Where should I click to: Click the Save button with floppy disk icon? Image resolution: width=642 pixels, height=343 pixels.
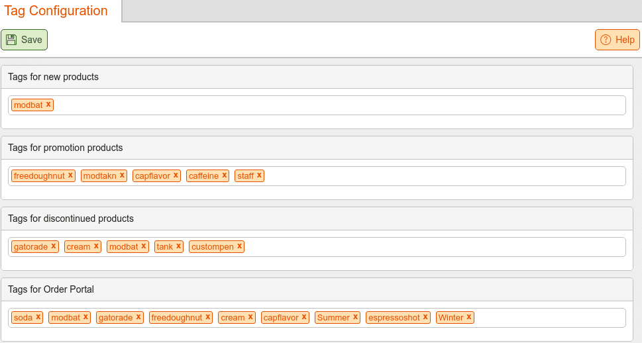24,40
